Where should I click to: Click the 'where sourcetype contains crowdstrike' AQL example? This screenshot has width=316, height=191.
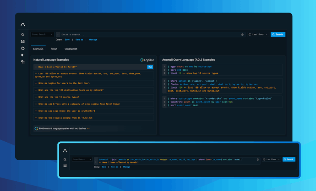coord(222,102)
